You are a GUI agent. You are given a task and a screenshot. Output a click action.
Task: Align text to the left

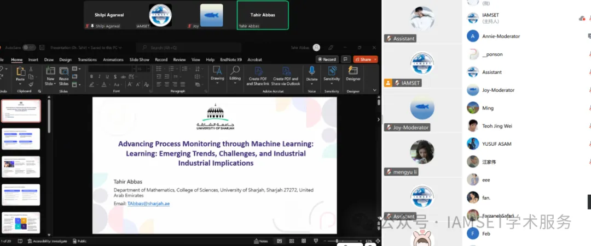[159, 85]
